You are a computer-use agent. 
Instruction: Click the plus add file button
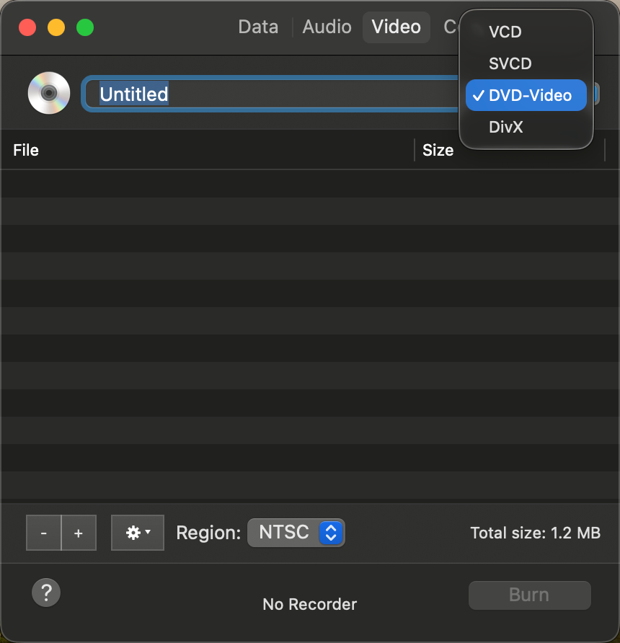point(79,533)
